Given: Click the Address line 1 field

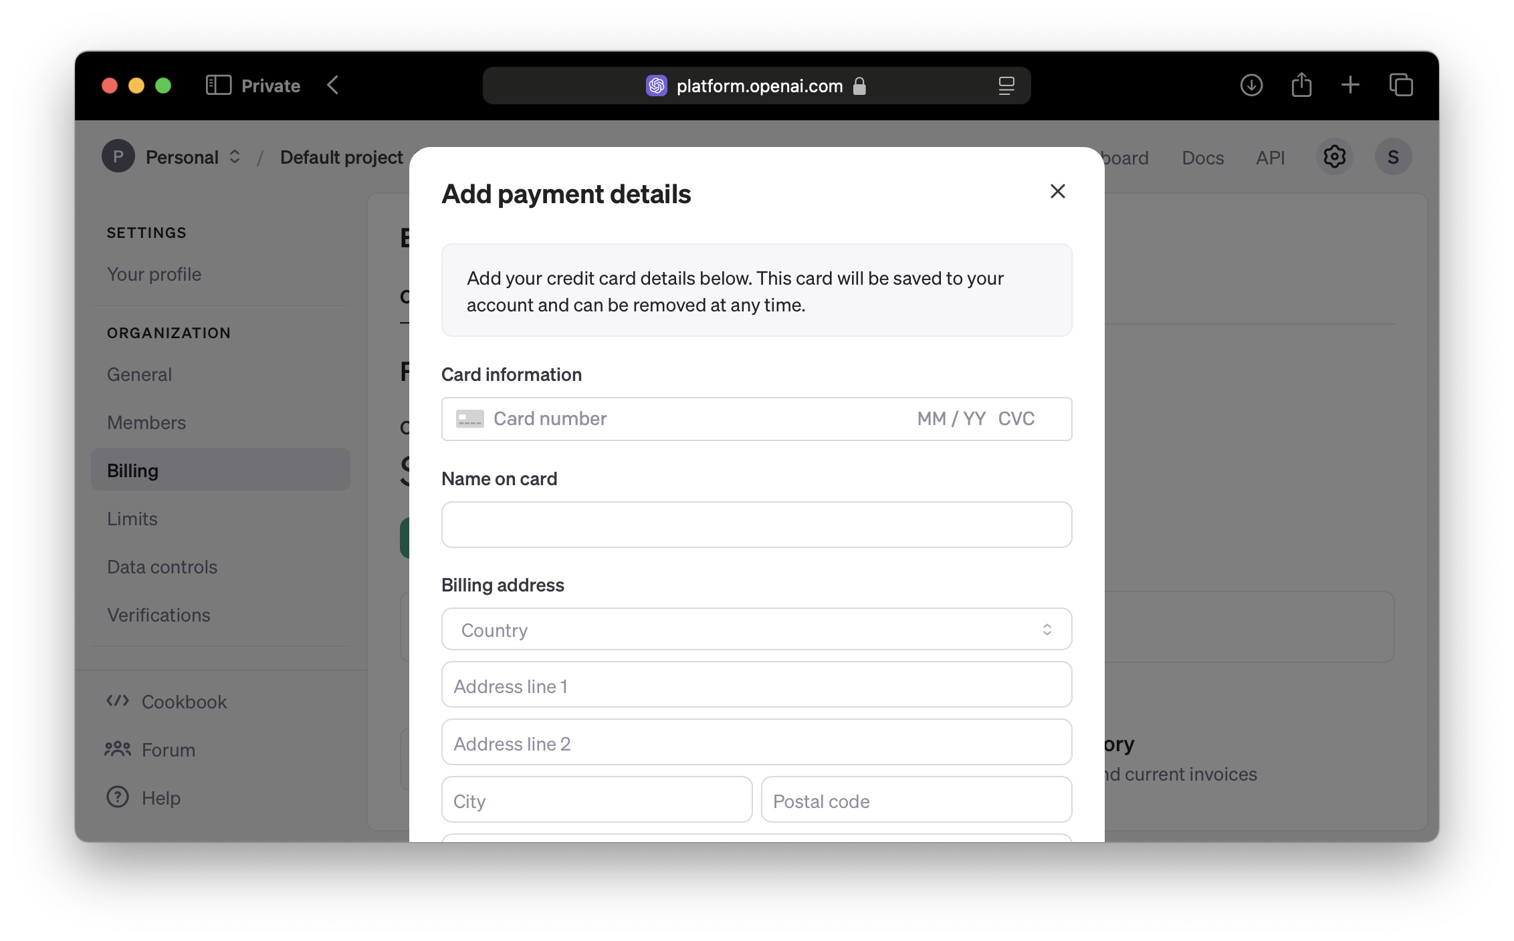Looking at the screenshot, I should (756, 685).
